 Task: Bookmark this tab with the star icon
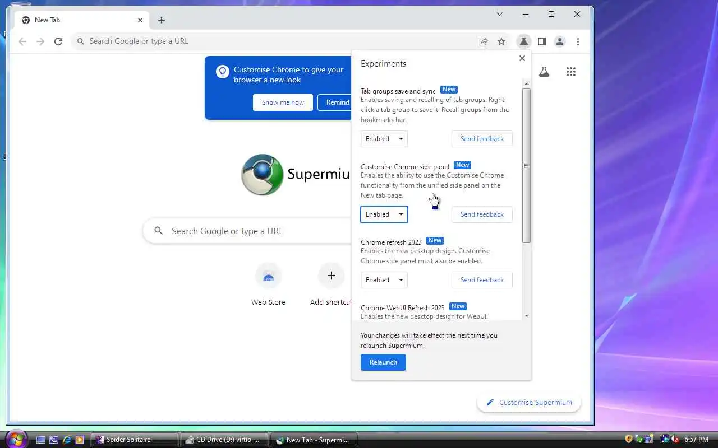[501, 41]
